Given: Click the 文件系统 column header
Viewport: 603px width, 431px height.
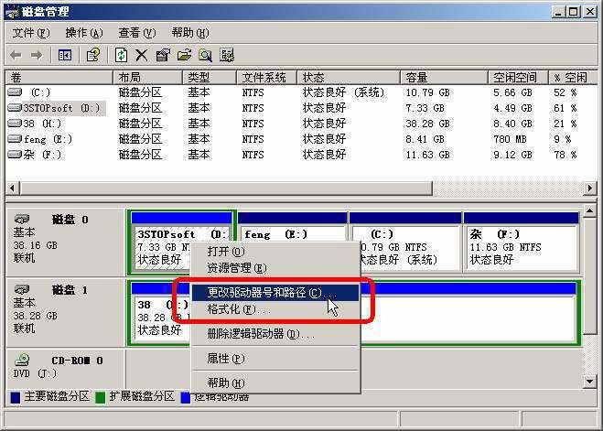Looking at the screenshot, I should 264,78.
